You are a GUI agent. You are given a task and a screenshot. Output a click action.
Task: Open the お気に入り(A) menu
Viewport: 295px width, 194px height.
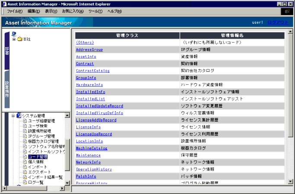(73, 12)
